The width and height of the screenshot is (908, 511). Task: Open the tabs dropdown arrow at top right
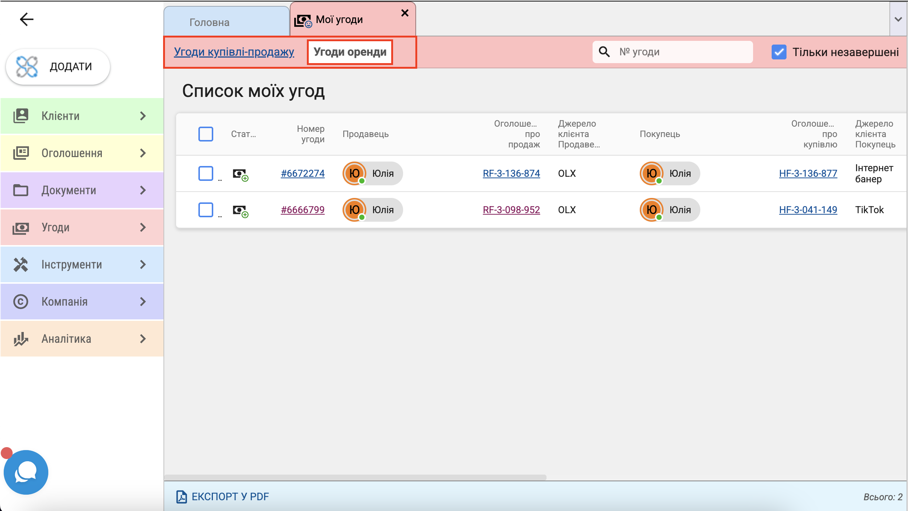coord(898,19)
